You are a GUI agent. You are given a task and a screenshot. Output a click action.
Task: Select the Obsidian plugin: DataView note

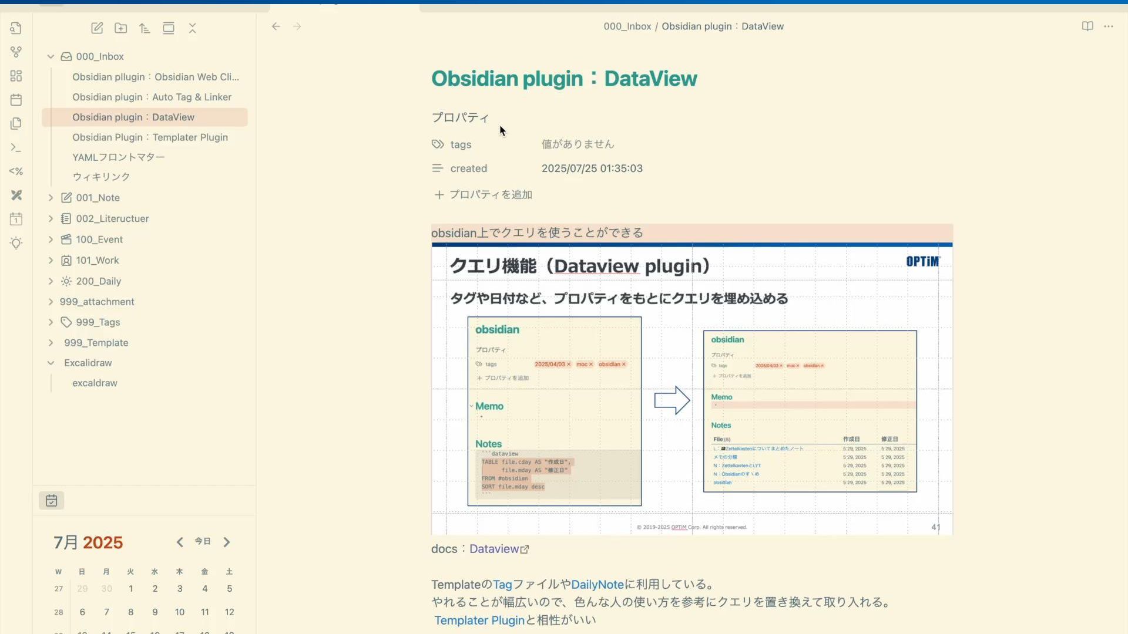(145, 117)
